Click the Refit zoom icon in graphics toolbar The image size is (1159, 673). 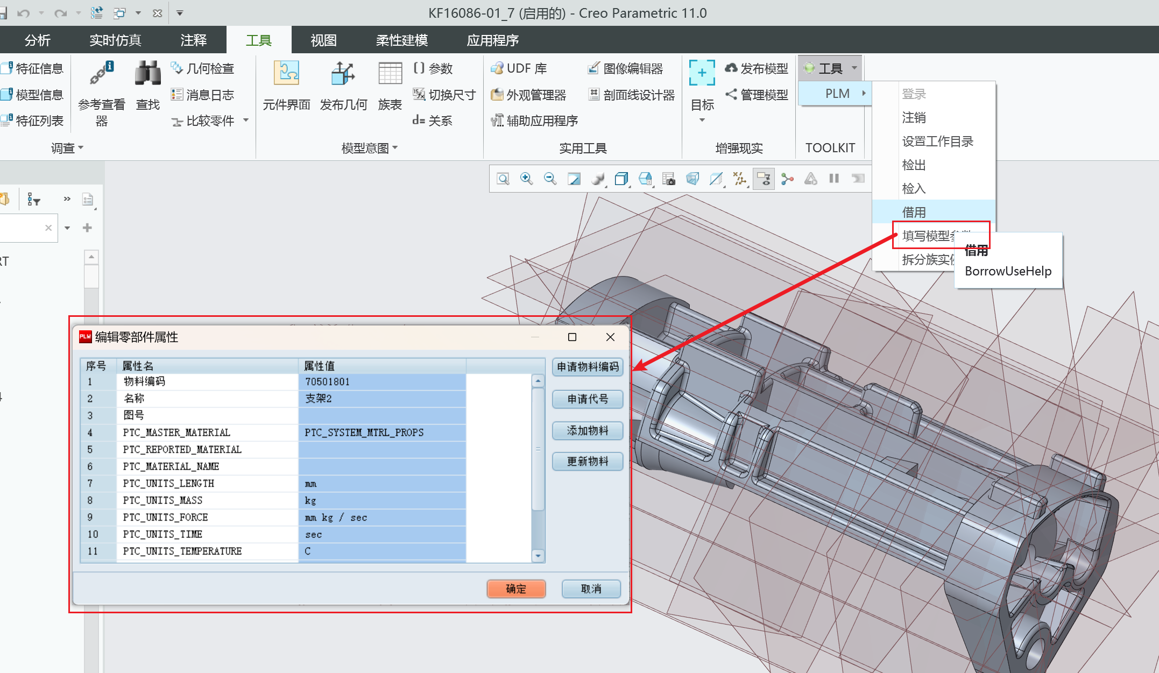(503, 179)
